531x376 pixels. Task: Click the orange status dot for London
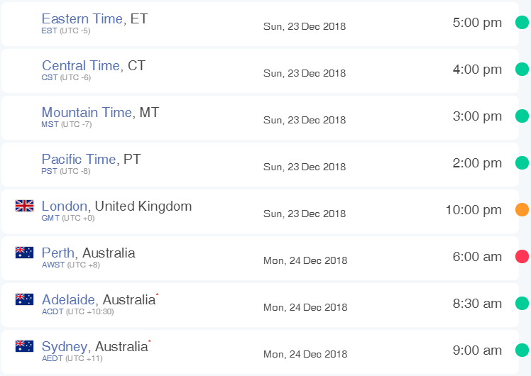522,209
